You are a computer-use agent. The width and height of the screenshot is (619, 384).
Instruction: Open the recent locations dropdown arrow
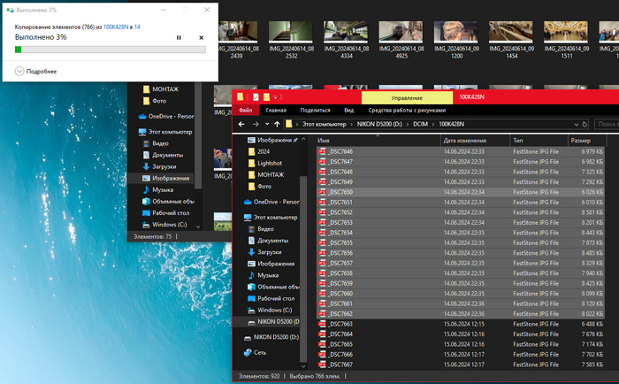pos(268,124)
